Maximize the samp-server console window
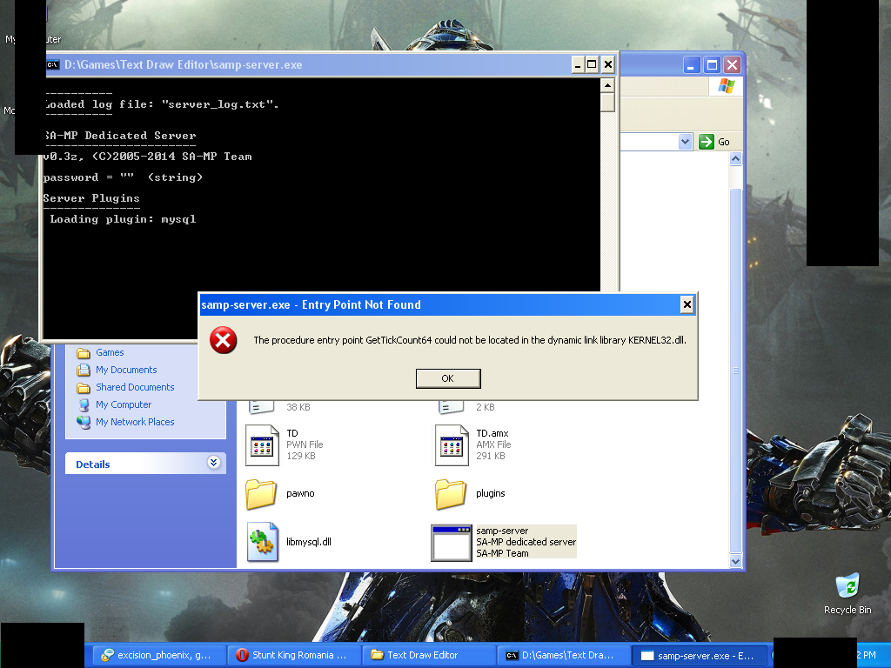This screenshot has height=668, width=891. tap(592, 64)
